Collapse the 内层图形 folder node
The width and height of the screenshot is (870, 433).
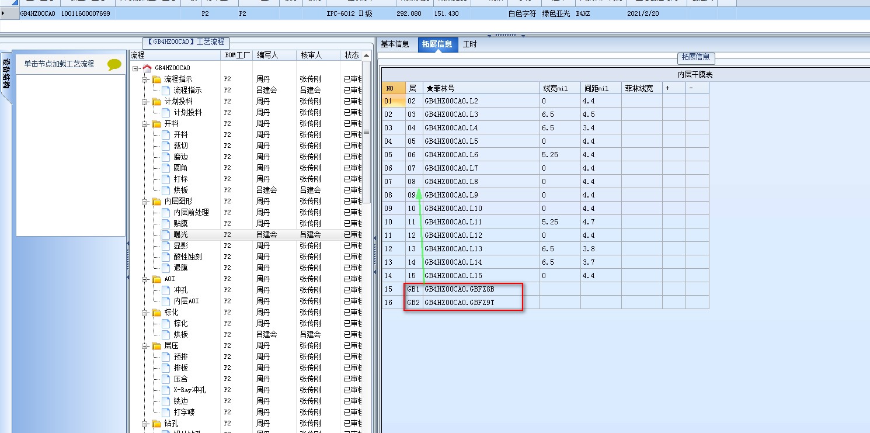click(x=145, y=202)
